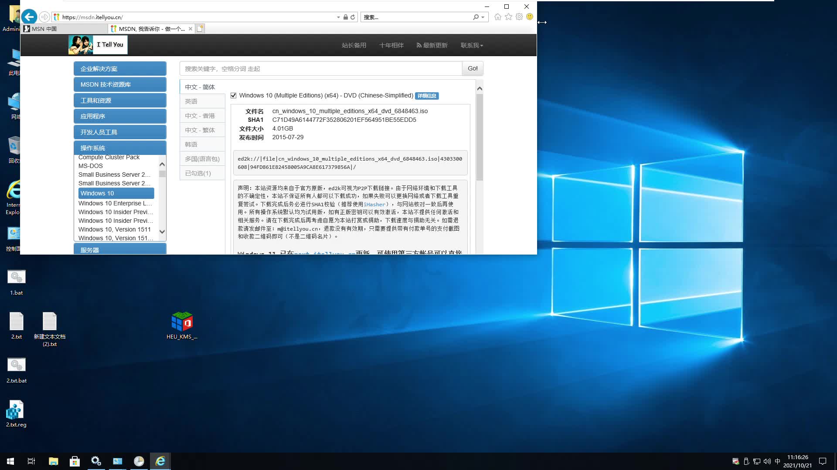Click the results panel scroll-up arrow
Screen dimensions: 837x470
pyautogui.click(x=480, y=89)
